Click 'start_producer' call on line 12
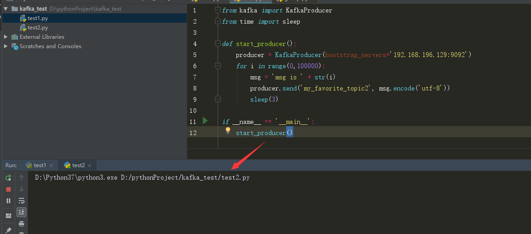This screenshot has height=234, width=531. pos(261,133)
